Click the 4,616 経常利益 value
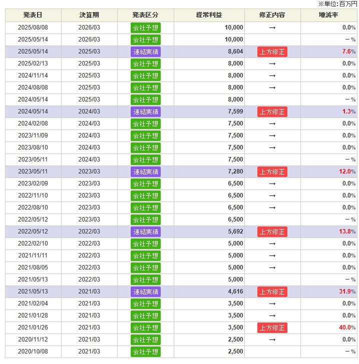Image resolution: width=359 pixels, height=364 pixels. pos(235,291)
